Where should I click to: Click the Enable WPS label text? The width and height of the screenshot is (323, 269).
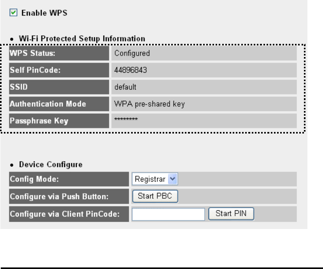tap(44, 13)
